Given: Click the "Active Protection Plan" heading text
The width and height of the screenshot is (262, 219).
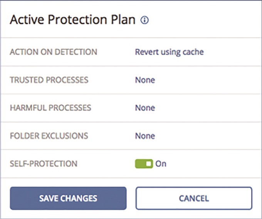Looking at the screenshot, I should (72, 20).
